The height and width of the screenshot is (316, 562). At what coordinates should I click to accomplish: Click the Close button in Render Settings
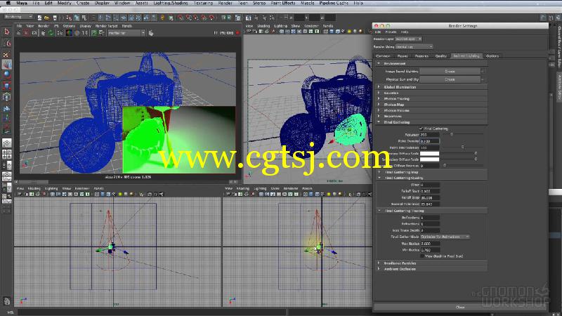[460, 307]
